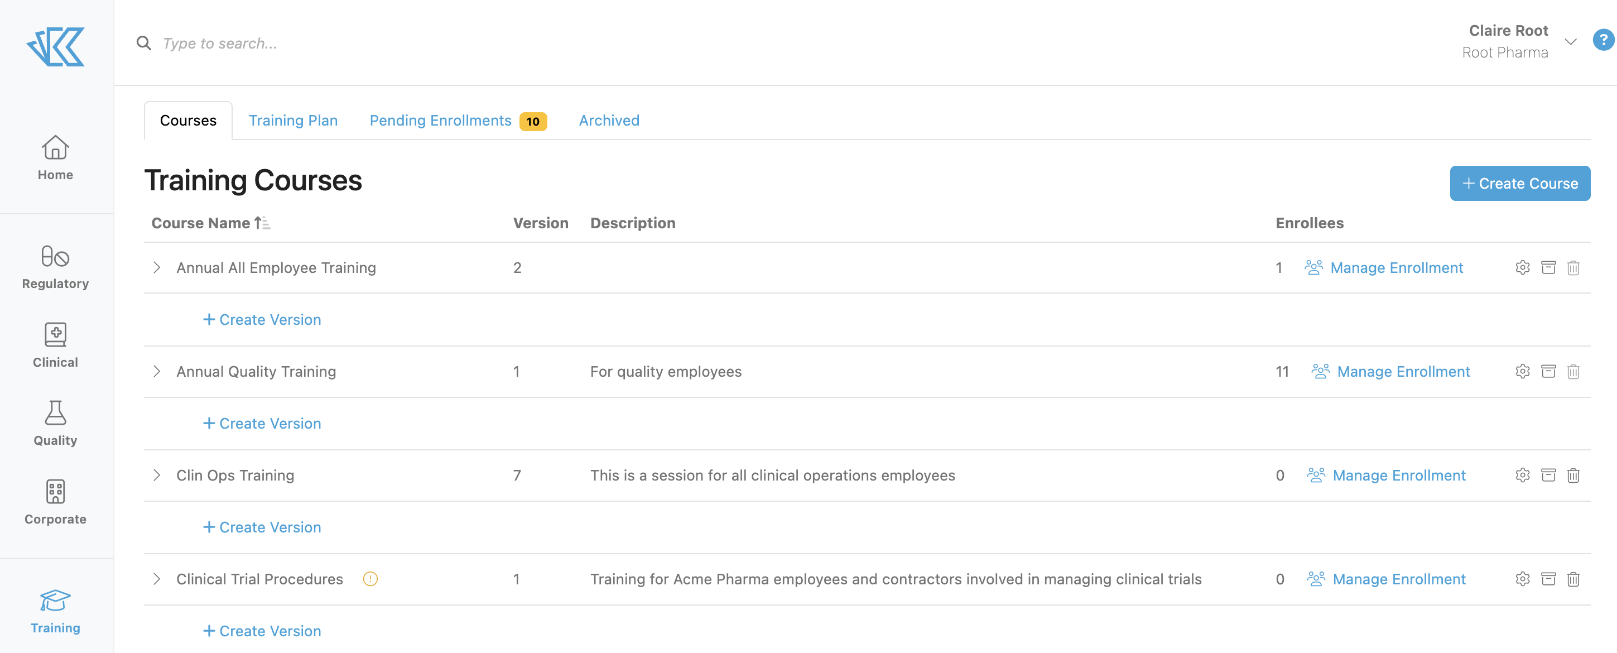
Task: Open the help question mark icon
Action: (x=1603, y=40)
